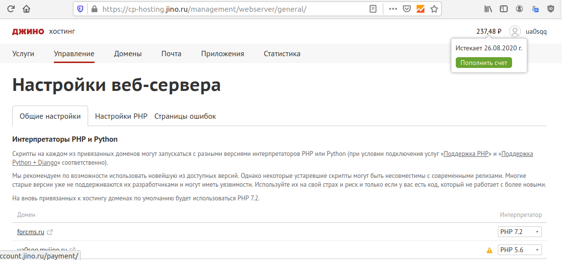Click the tracking protection shield icon
Viewport: 562px width, 260px height.
pyautogui.click(x=80, y=9)
